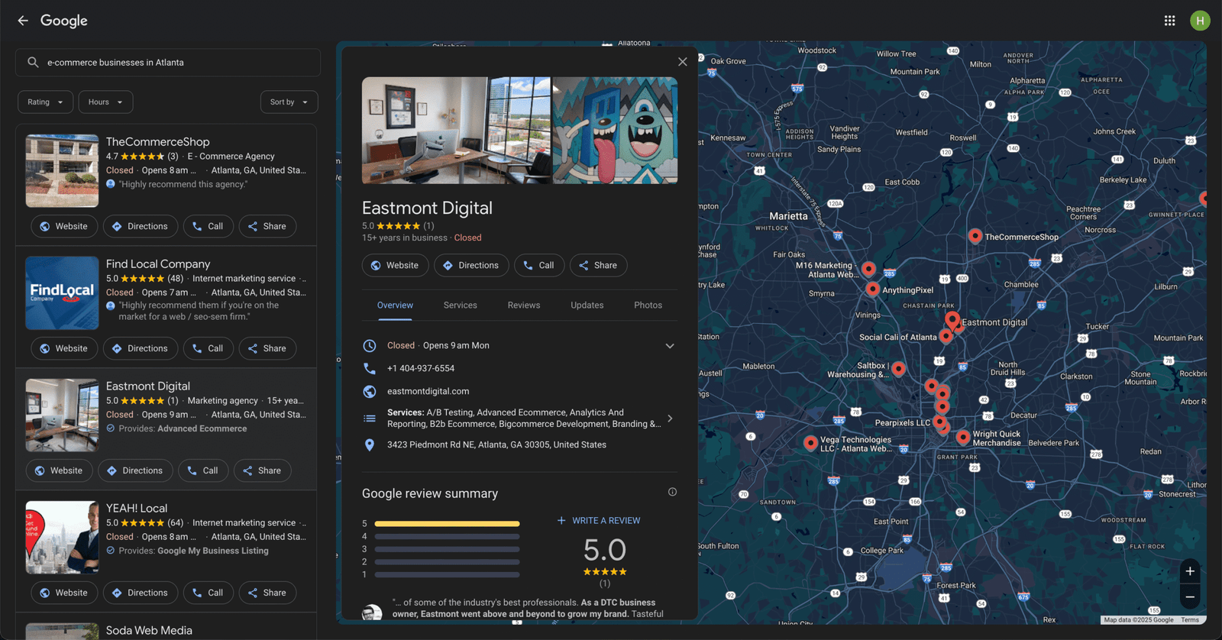This screenshot has width=1222, height=640.
Task: Call Find Local Company from its listing
Action: click(x=208, y=348)
